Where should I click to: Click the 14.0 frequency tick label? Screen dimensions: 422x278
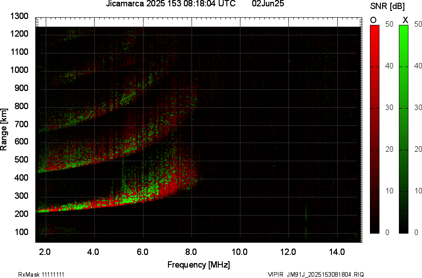337,252
